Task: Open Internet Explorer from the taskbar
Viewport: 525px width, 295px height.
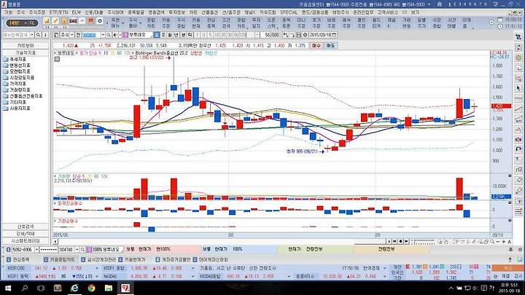Action: [74, 288]
